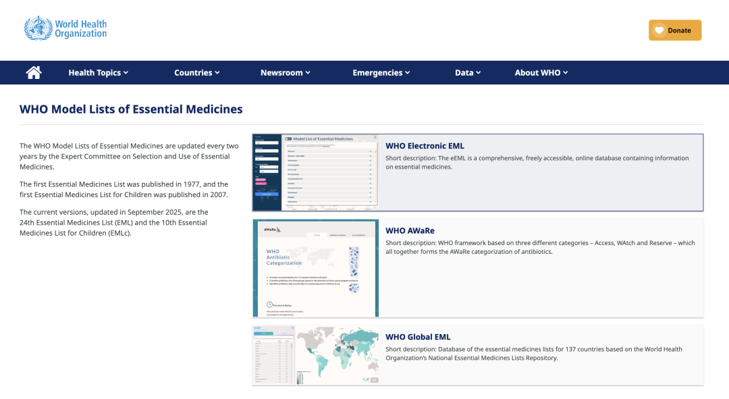Expand the chevron beside Data
This screenshot has width=729, height=399.
coord(479,73)
